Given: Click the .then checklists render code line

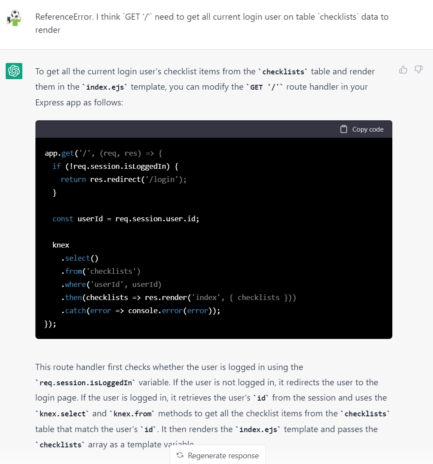Looking at the screenshot, I should click(178, 297).
